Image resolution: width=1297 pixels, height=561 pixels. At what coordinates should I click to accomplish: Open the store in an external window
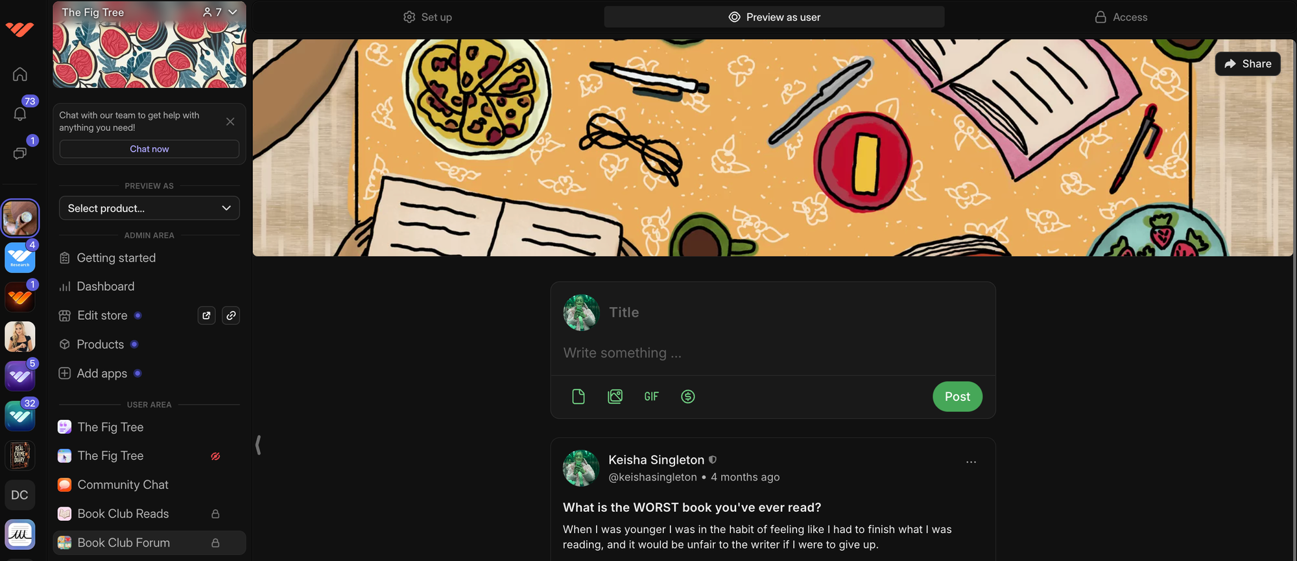pos(206,315)
